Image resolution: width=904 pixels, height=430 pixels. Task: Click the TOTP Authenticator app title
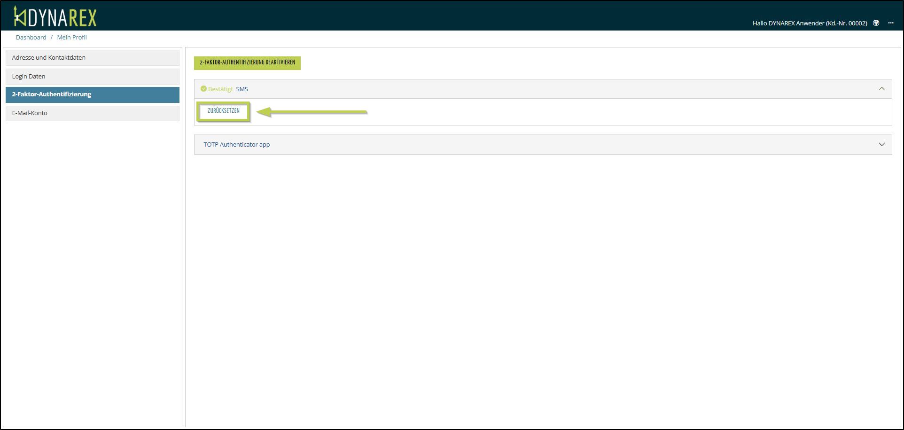pyautogui.click(x=236, y=144)
